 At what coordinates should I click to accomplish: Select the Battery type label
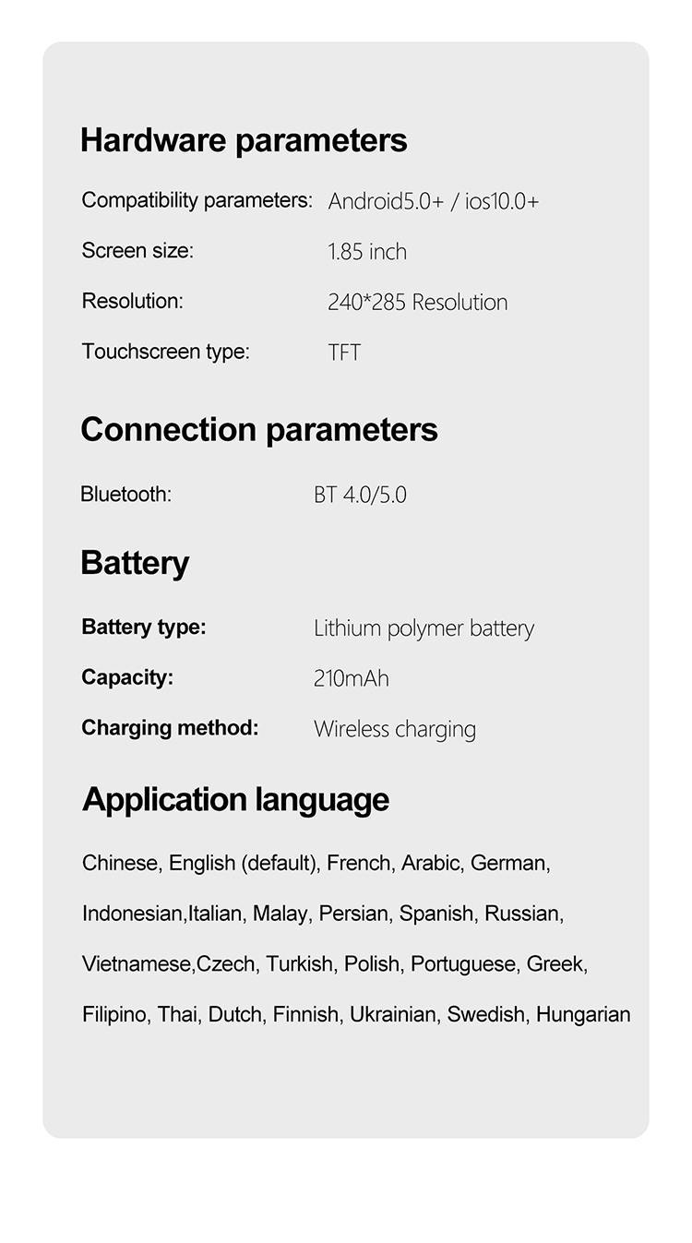pos(144,627)
